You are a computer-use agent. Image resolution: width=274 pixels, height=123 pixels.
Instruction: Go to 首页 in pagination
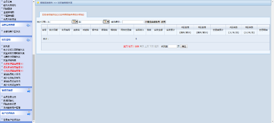(142, 46)
